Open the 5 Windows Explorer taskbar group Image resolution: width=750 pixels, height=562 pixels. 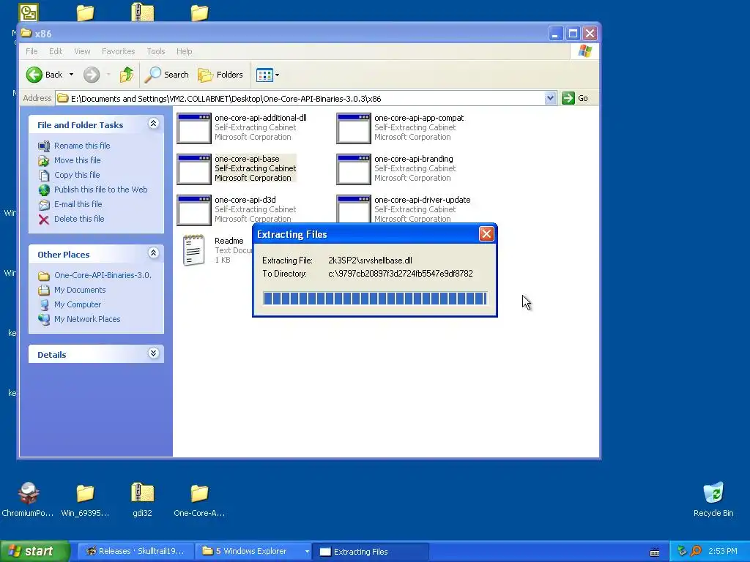[253, 552]
